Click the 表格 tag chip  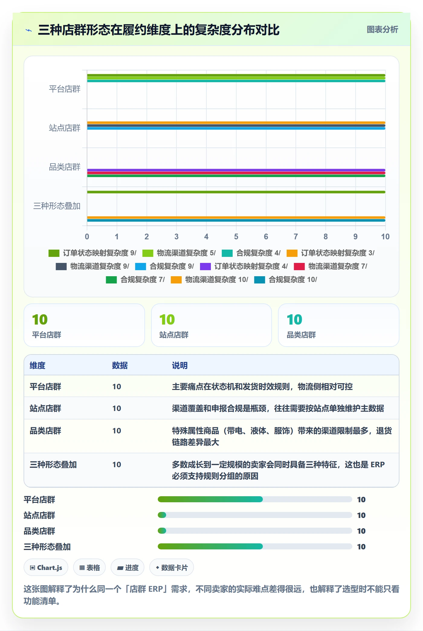tap(89, 568)
